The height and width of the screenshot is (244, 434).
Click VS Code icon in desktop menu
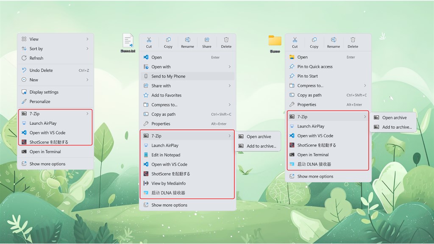click(x=24, y=133)
